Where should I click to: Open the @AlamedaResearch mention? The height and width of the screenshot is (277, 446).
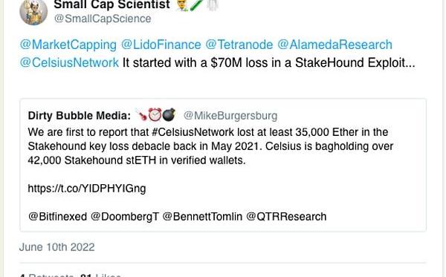pos(334,45)
